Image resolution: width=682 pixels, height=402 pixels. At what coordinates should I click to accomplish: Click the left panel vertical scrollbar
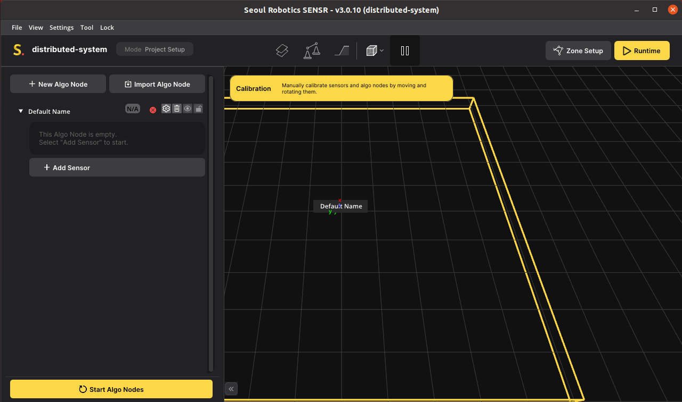click(x=211, y=223)
